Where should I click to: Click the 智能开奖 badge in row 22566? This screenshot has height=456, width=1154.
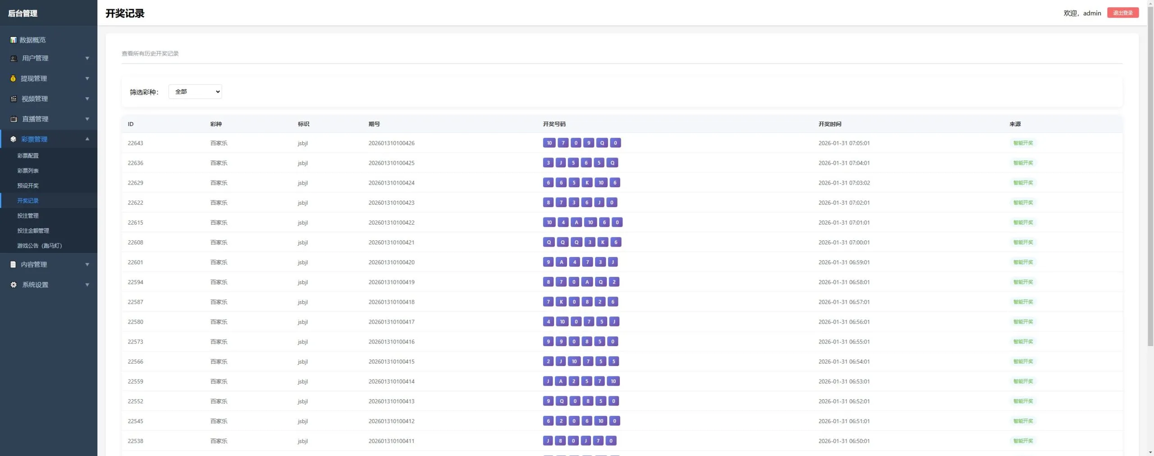tap(1023, 361)
